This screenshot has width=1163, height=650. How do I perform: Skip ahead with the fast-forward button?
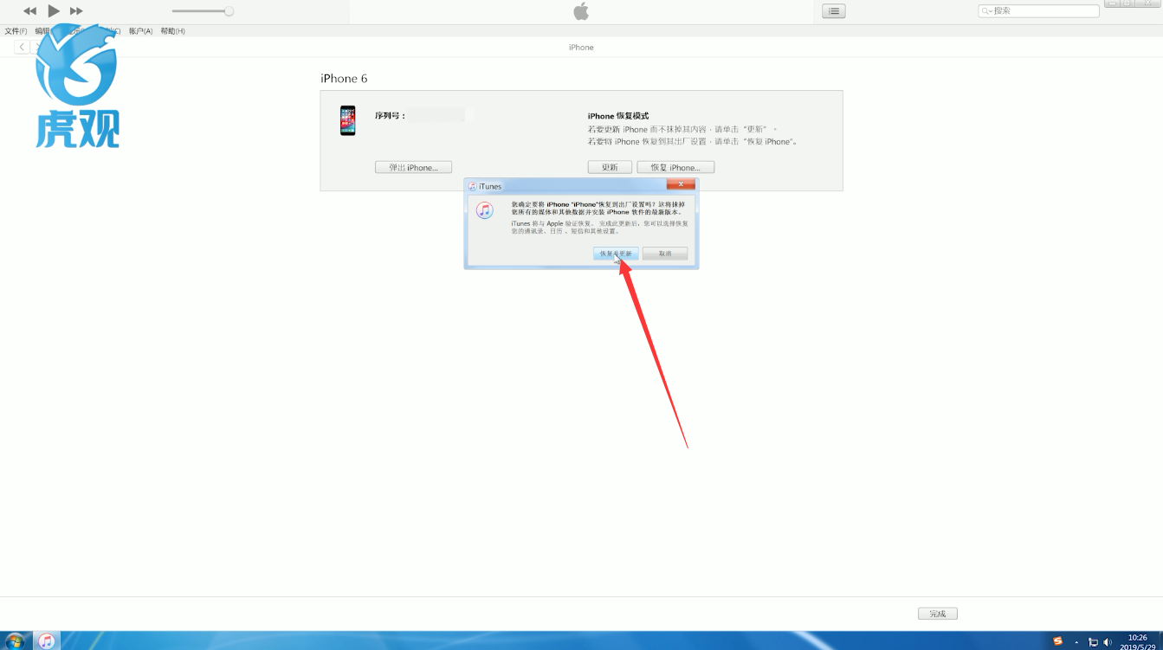click(76, 11)
